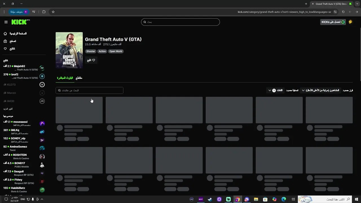Open Chrome media control icon
Screen dimensions: 361x203
click(x=34, y=12)
